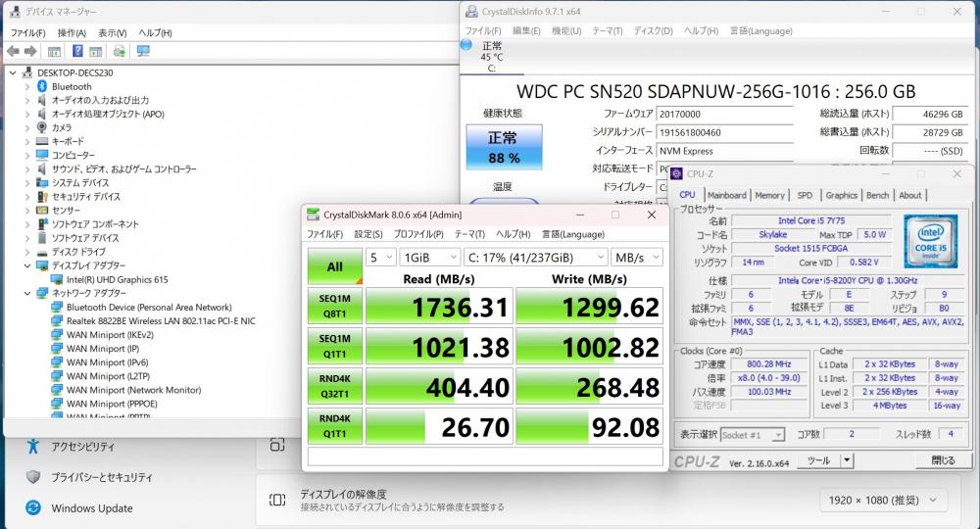Collapse the DESKTOP-DECS230 root node
This screenshot has width=980, height=529.
click(x=13, y=73)
